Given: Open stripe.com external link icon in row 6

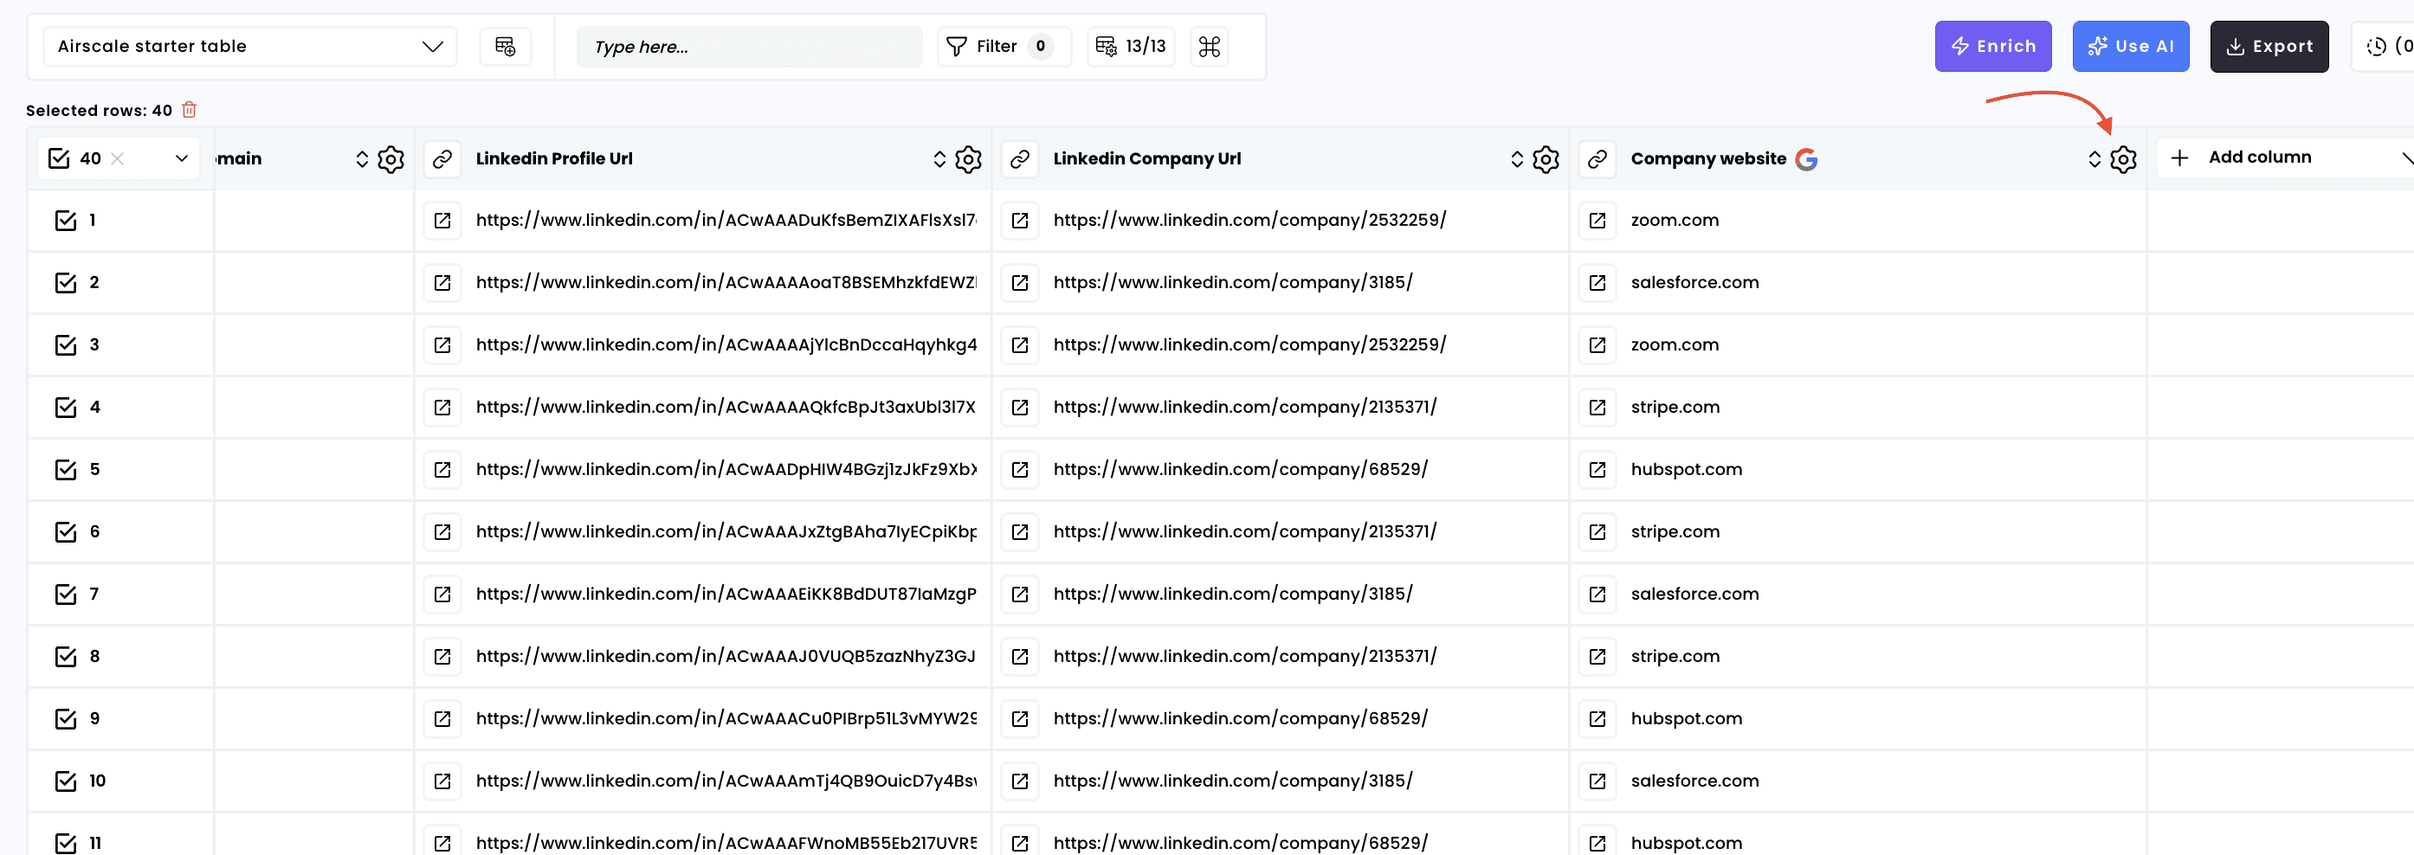Looking at the screenshot, I should [1597, 532].
